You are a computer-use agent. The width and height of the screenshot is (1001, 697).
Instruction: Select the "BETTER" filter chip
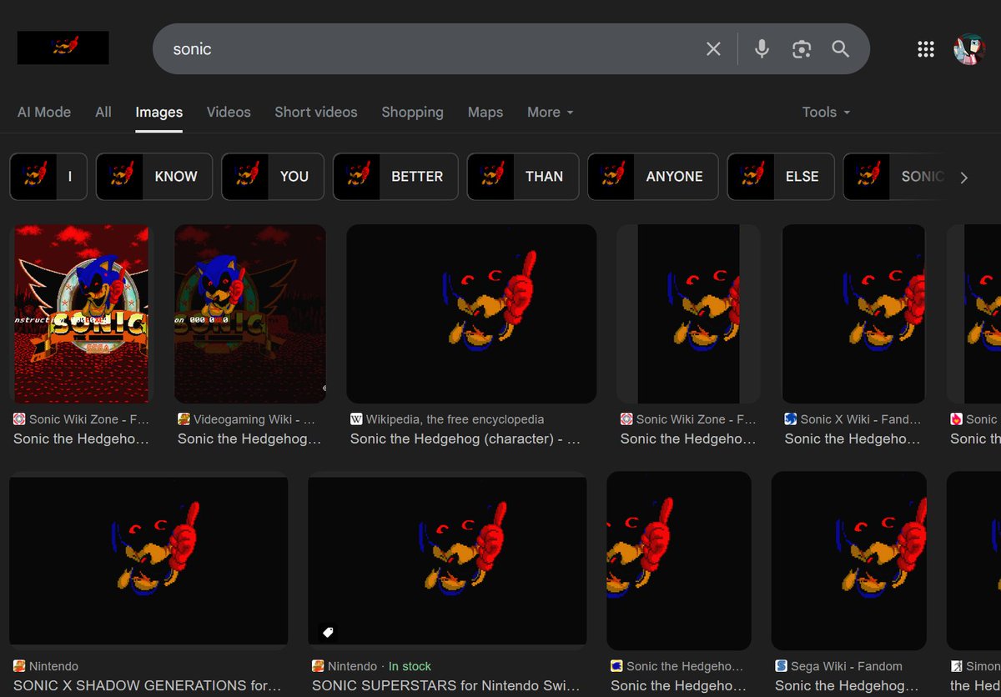pos(395,177)
